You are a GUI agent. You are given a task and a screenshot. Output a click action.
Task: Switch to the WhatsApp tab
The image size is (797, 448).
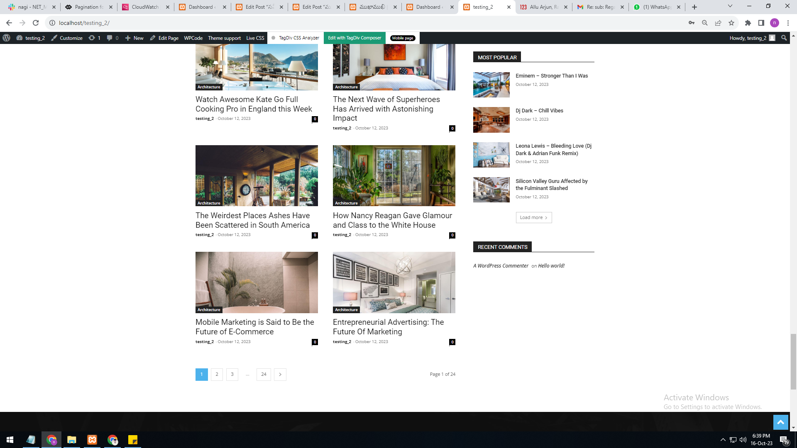click(658, 7)
